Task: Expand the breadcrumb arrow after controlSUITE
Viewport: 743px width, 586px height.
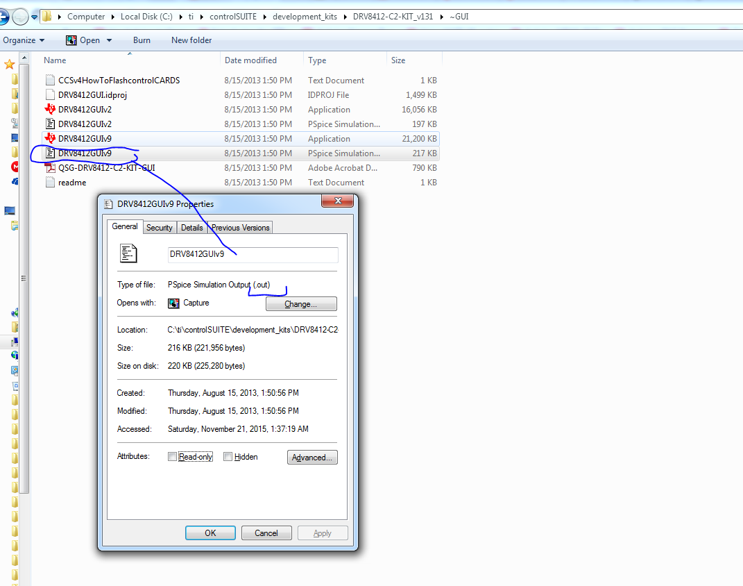Action: (264, 17)
